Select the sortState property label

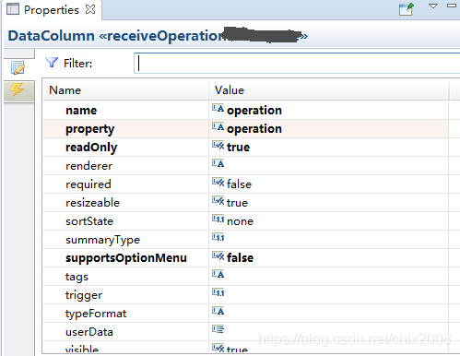point(89,221)
